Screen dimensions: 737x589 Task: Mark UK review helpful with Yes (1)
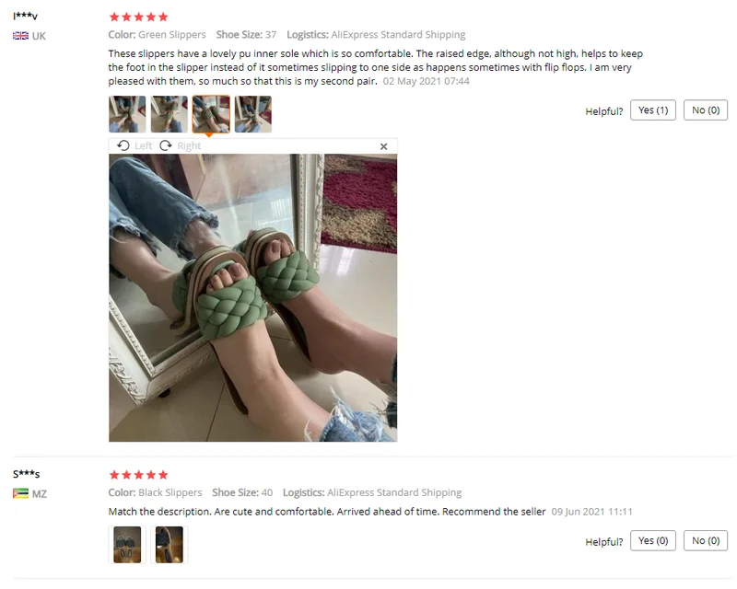click(x=653, y=110)
